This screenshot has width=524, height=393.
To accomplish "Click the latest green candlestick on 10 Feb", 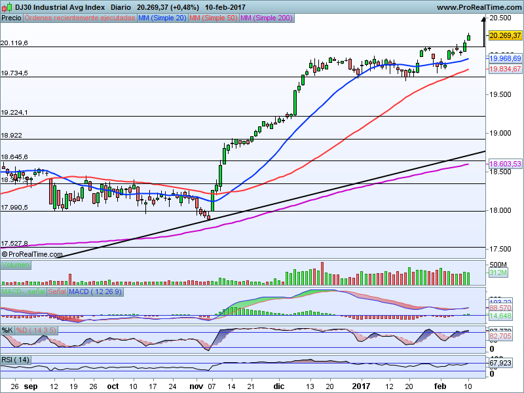I will (468, 37).
